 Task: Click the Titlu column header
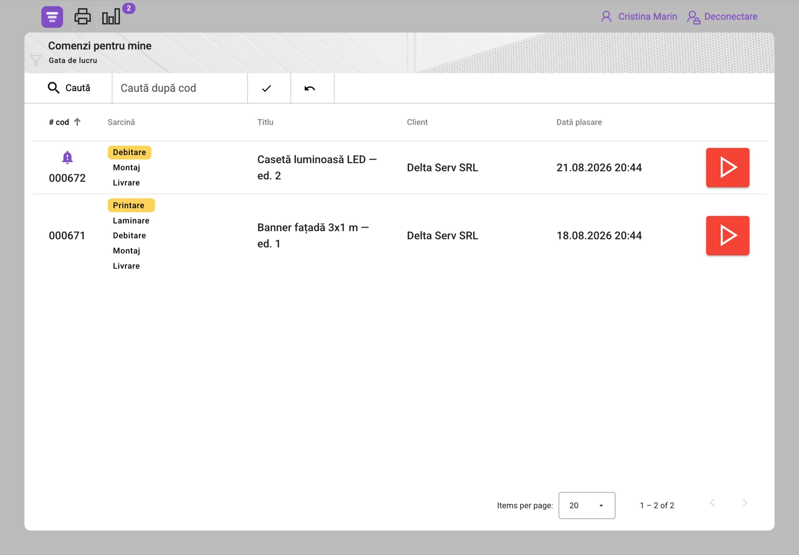(265, 122)
